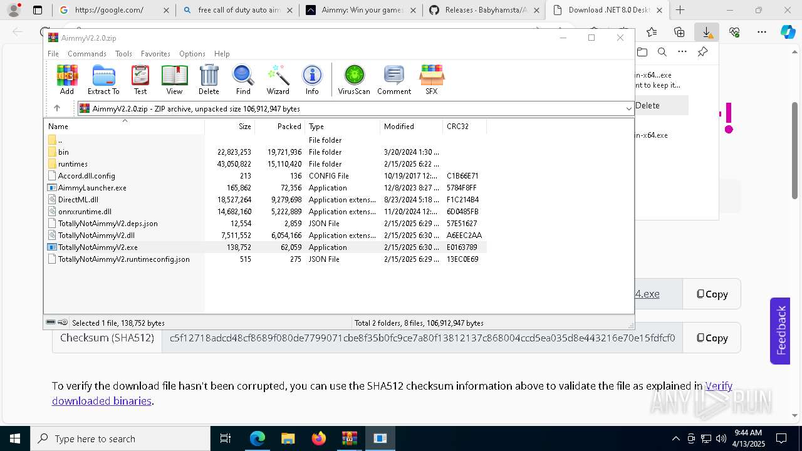
Task: Open the File menu in WinRAR
Action: tap(53, 54)
